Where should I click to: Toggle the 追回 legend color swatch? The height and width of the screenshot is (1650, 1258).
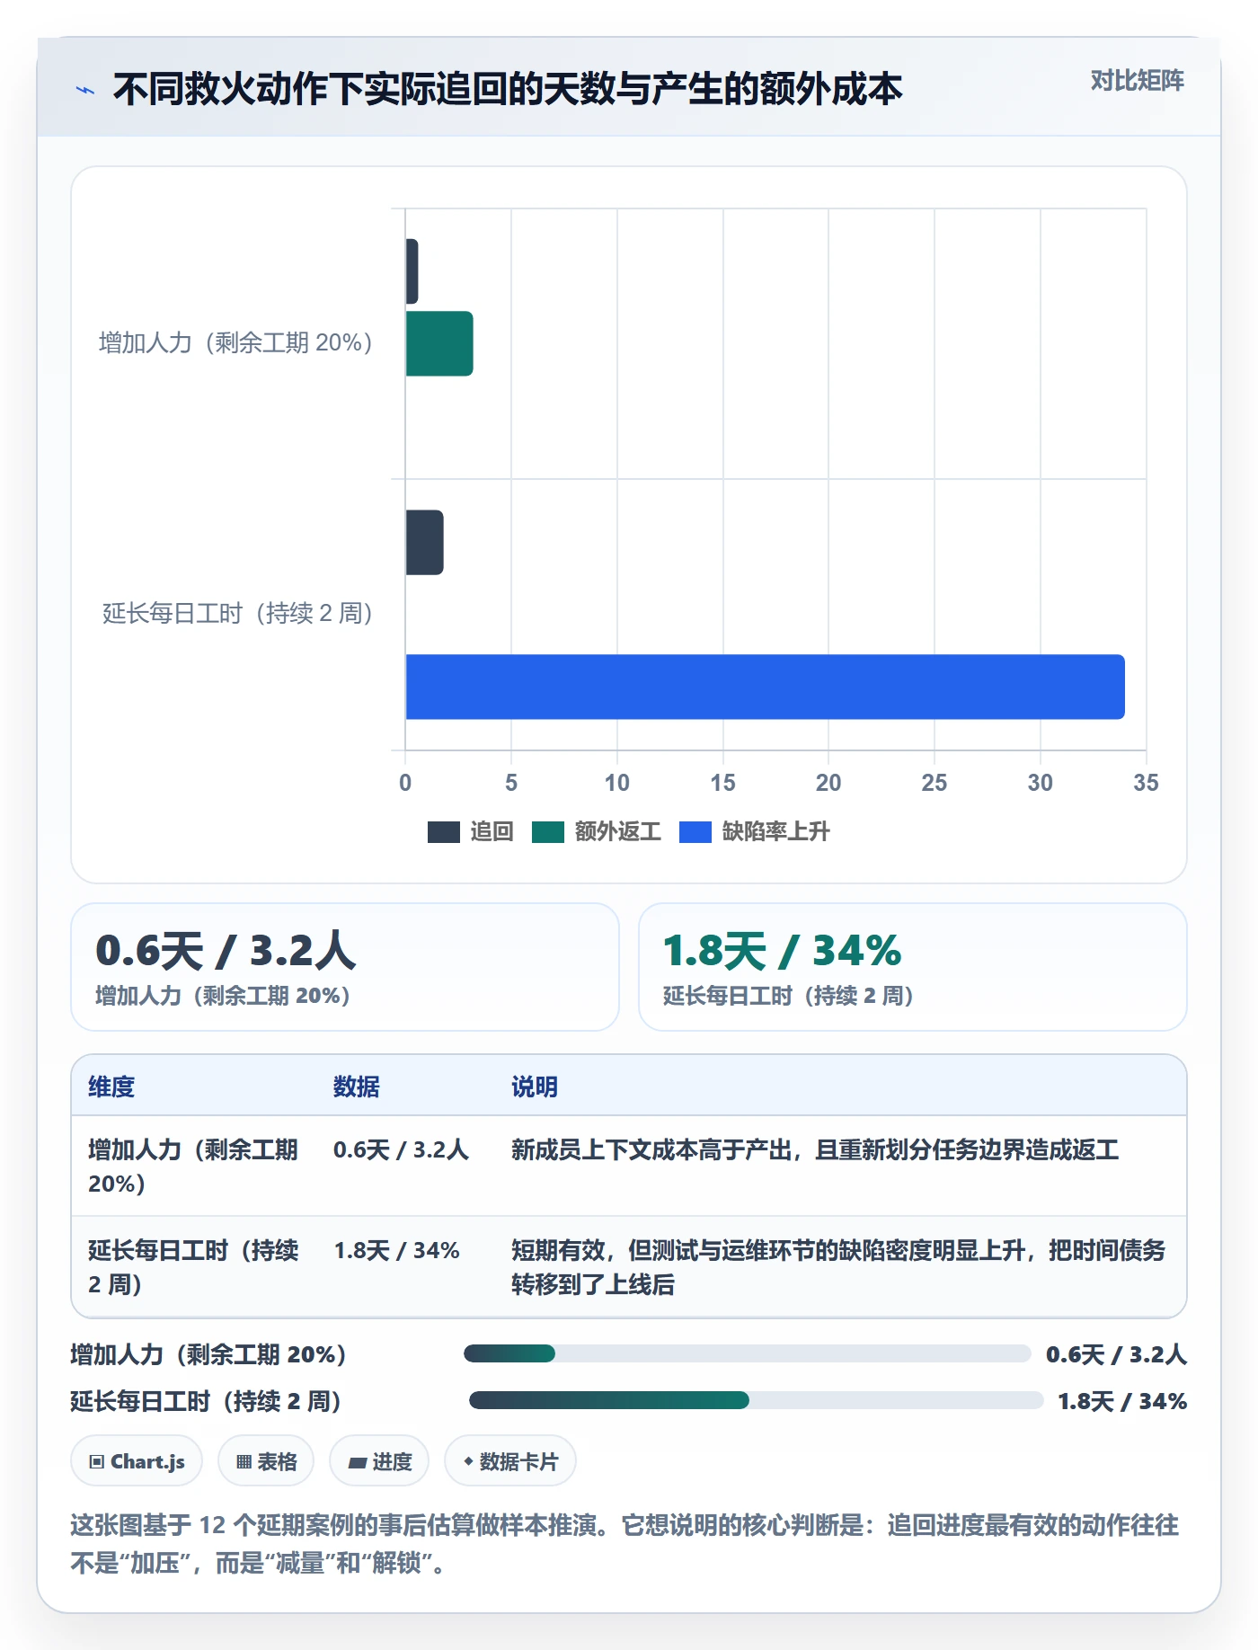444,832
